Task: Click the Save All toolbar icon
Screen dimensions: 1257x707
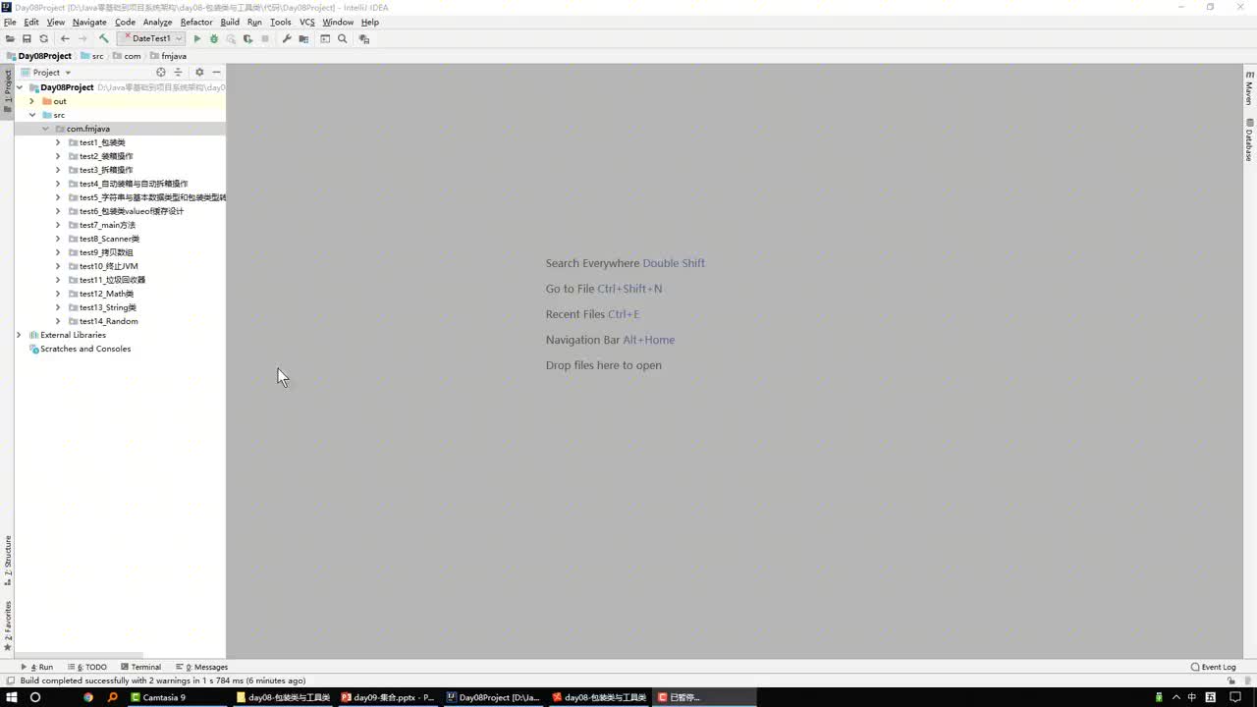Action: [x=27, y=39]
